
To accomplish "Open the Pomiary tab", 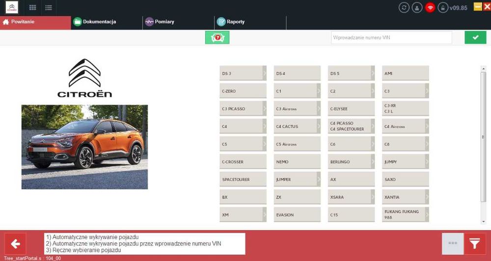I will (x=179, y=22).
